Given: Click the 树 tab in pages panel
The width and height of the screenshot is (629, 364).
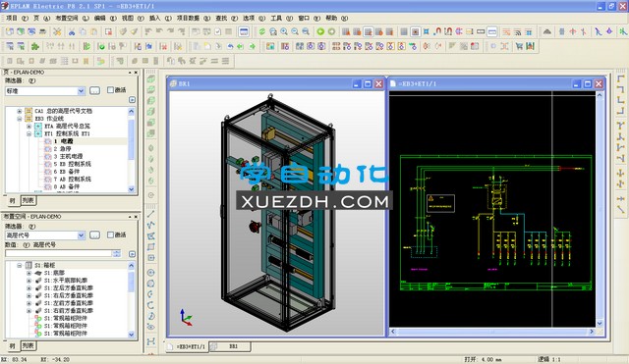Looking at the screenshot, I should [x=13, y=200].
